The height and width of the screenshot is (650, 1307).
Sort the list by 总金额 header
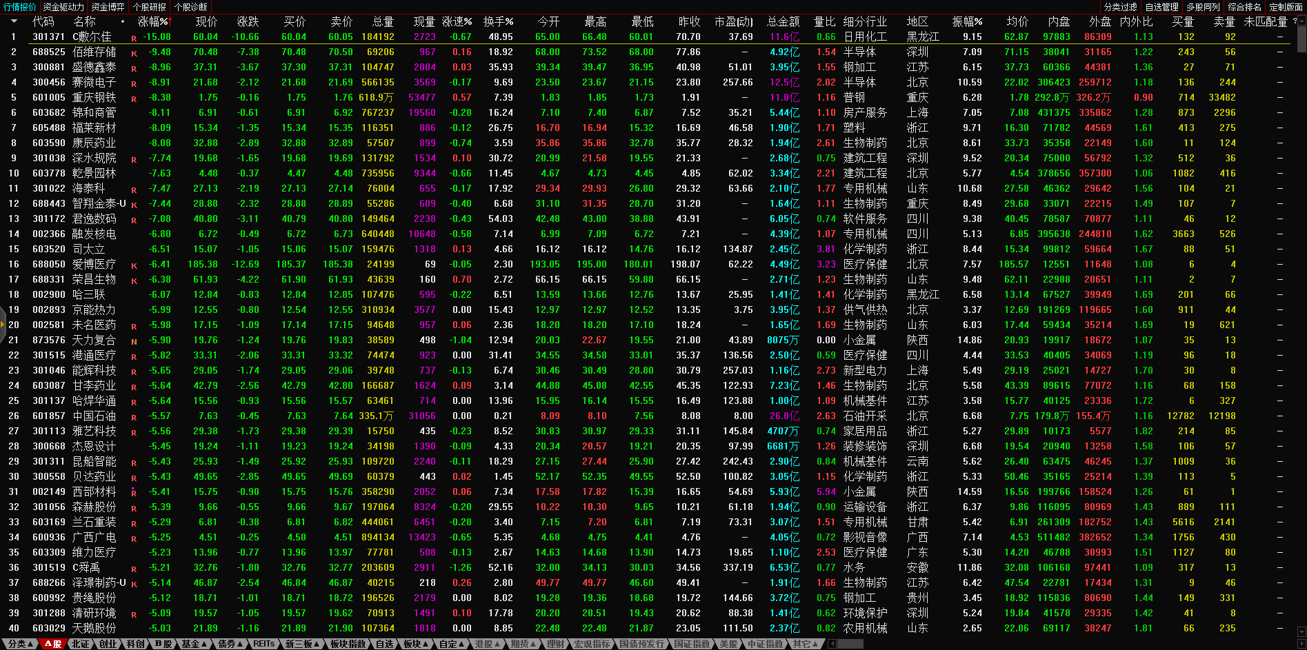[783, 21]
